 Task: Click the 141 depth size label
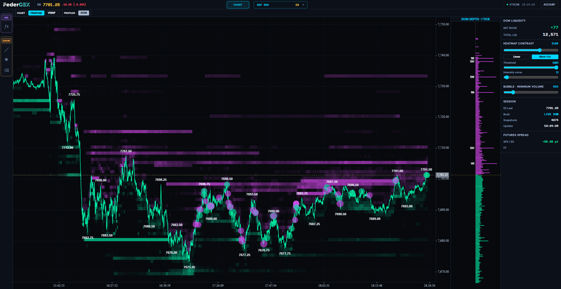(x=472, y=164)
